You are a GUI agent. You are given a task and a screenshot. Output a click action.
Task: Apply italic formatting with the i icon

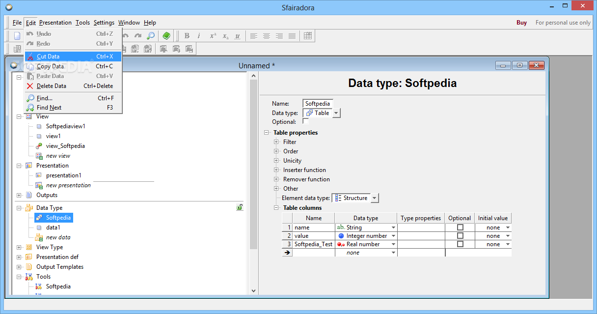[x=199, y=36]
